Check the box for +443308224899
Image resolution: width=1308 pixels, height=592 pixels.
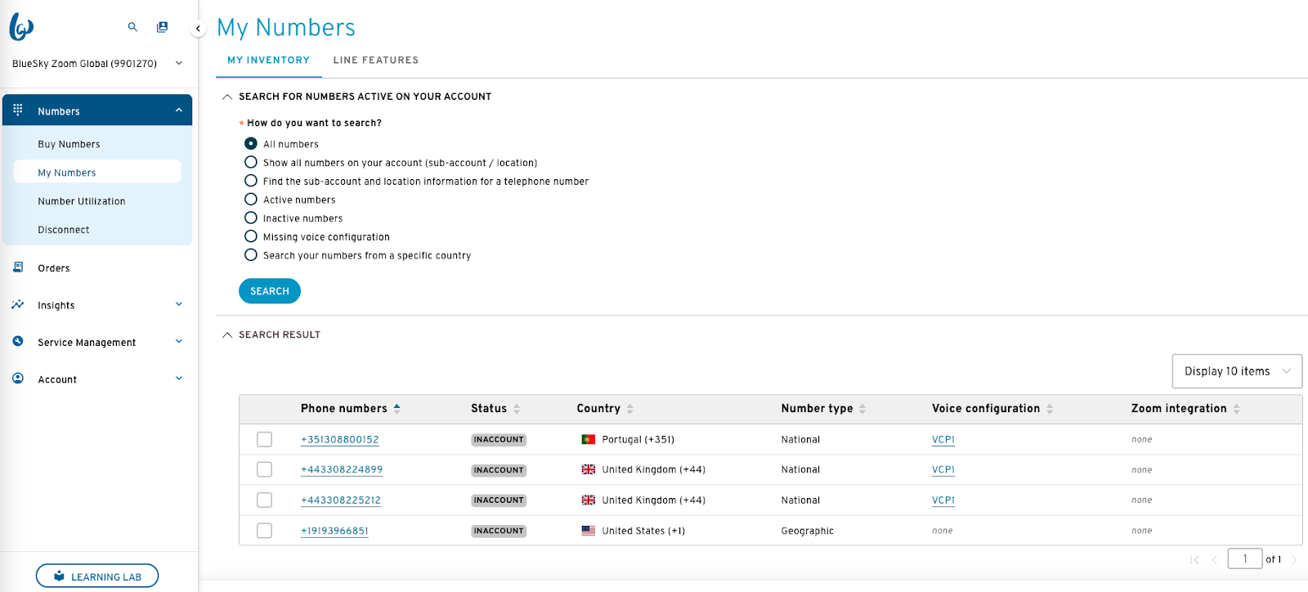[264, 469]
